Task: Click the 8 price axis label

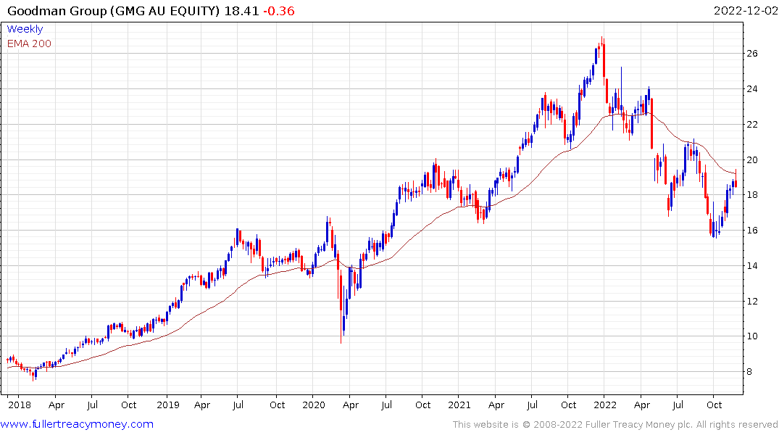Action: point(749,372)
